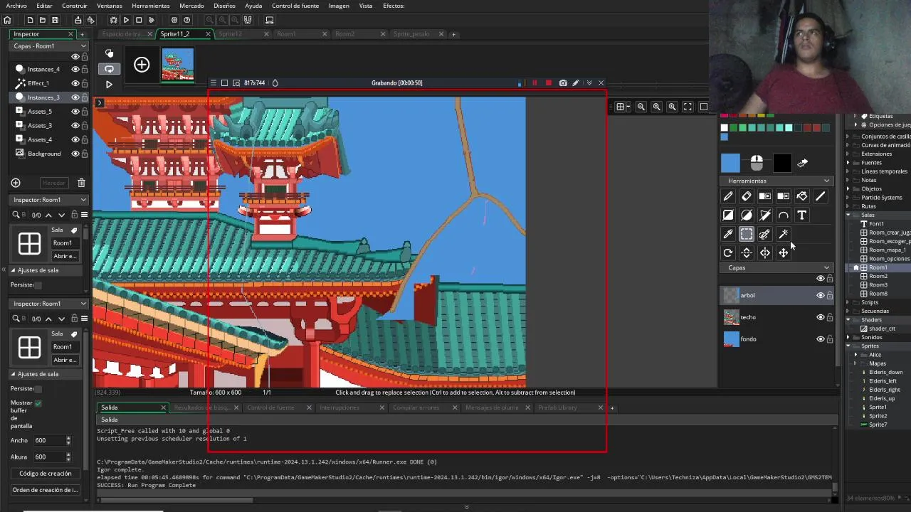This screenshot has width=911, height=512.
Task: Click the Debug bug icon in toolbar
Action: pyautogui.click(x=113, y=20)
